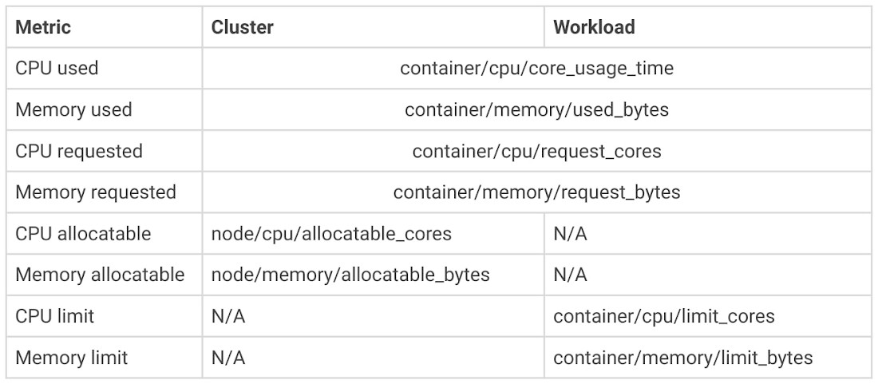Click the container/cpu/core_usage_time cell
878x384 pixels.
click(x=536, y=69)
